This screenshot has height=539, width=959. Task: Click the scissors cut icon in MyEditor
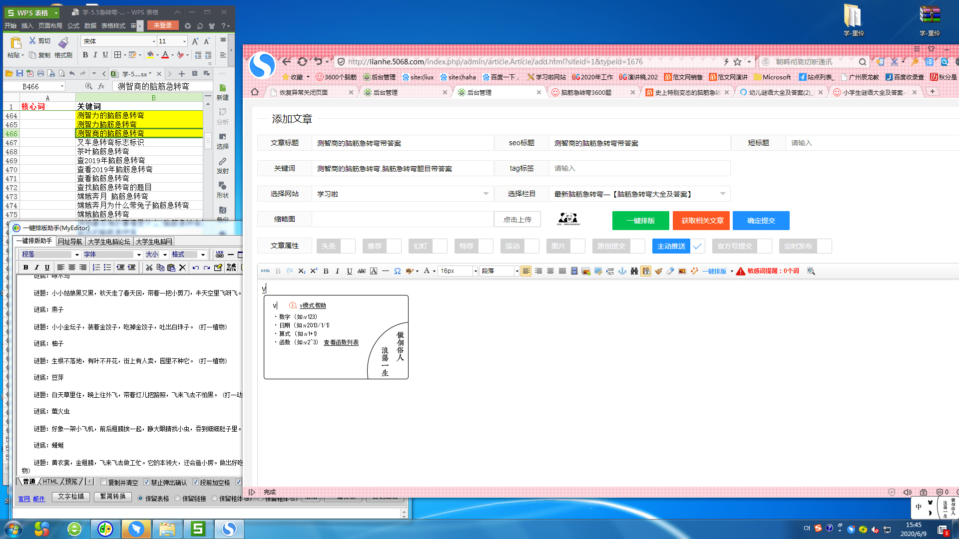click(149, 268)
